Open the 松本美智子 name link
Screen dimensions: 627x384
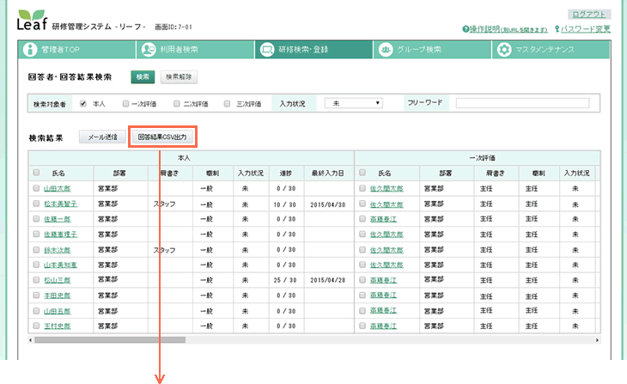60,204
